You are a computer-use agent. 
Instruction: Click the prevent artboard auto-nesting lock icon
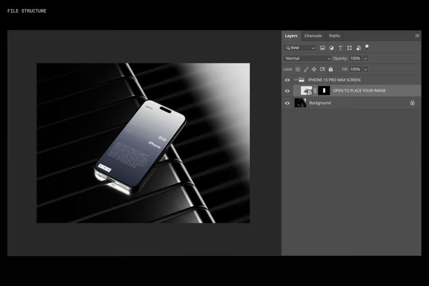[322, 69]
